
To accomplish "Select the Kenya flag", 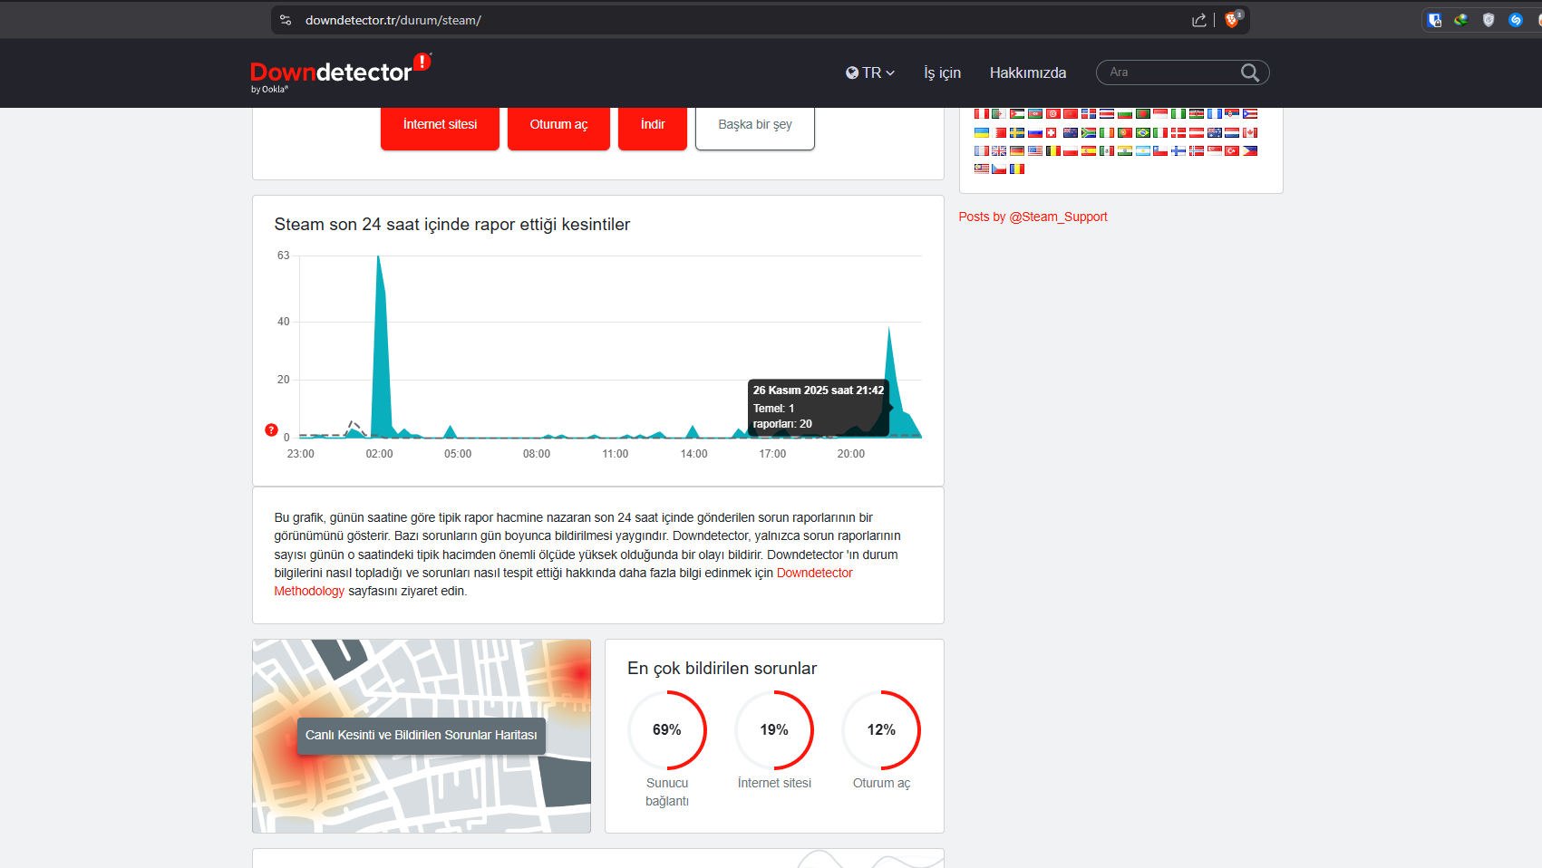I will pos(1197,113).
